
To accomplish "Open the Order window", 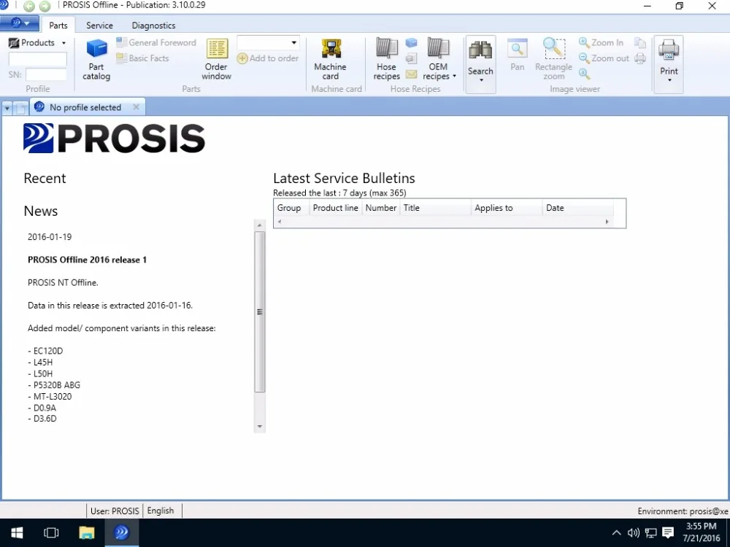I will click(217, 60).
